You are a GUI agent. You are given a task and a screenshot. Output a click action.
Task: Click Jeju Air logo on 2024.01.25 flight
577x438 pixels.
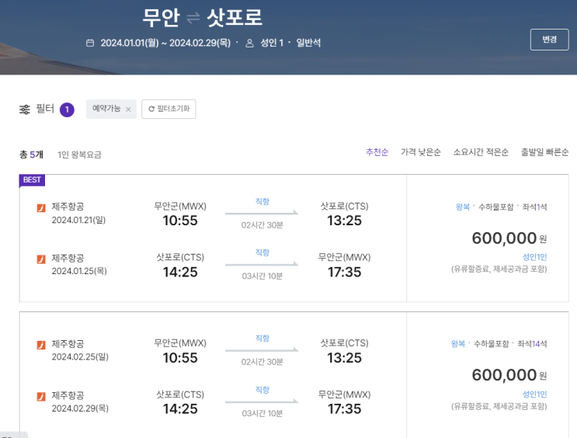pos(41,259)
